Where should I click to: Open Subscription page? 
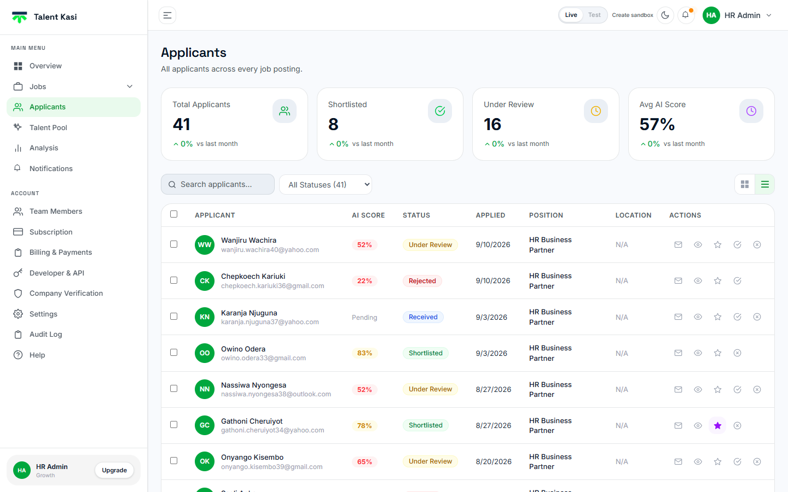point(73,232)
